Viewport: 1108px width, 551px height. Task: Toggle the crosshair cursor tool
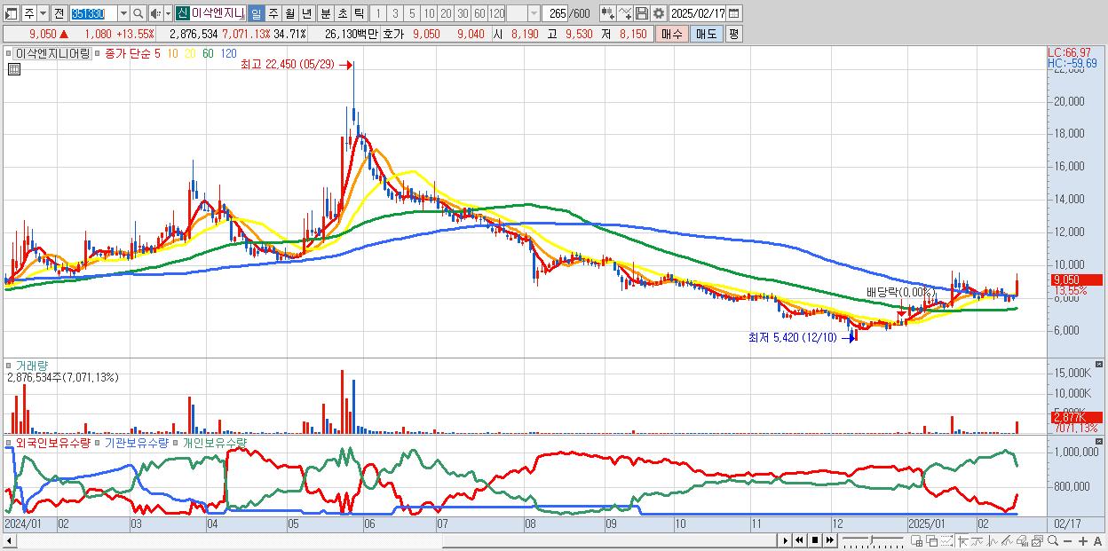click(x=962, y=540)
